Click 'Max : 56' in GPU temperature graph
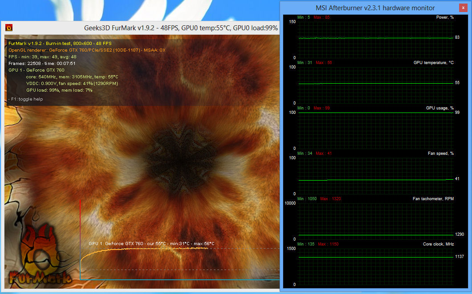472x294 pixels. [324, 63]
